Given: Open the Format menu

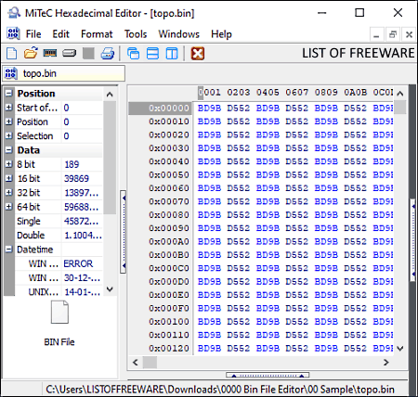Looking at the screenshot, I should pyautogui.click(x=97, y=34).
